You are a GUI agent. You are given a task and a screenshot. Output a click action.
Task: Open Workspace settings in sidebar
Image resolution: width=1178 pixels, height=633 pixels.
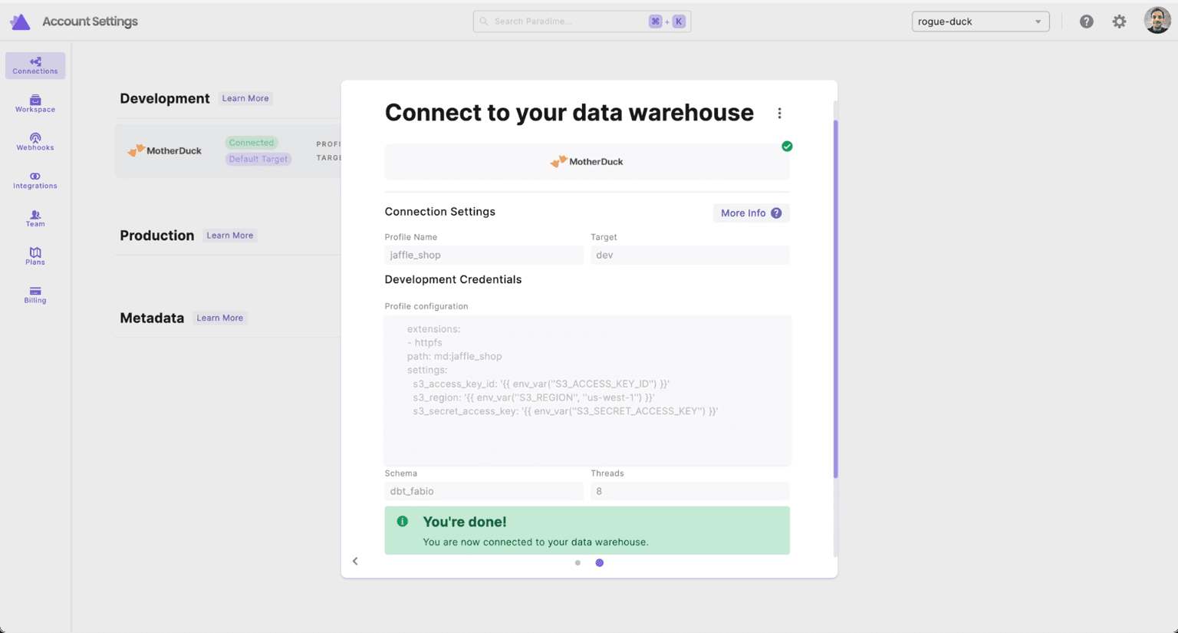pyautogui.click(x=35, y=104)
